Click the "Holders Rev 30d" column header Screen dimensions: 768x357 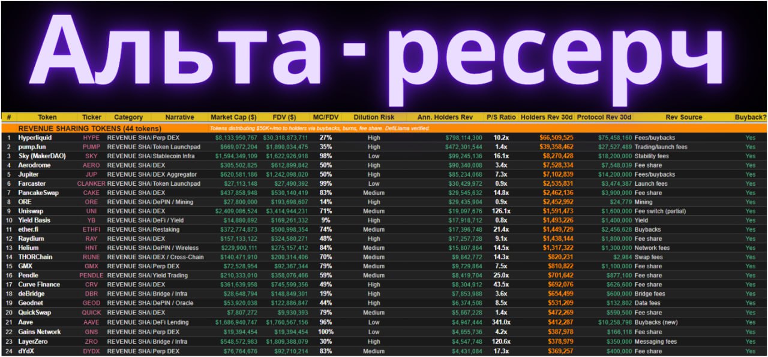[547, 117]
